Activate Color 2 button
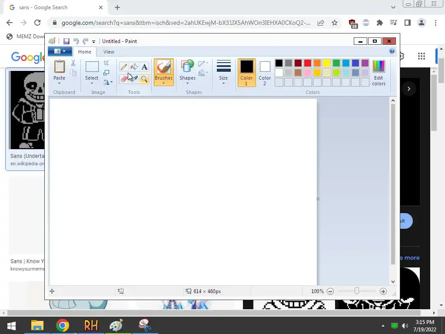Viewport: 445px width, 334px height. click(x=265, y=73)
